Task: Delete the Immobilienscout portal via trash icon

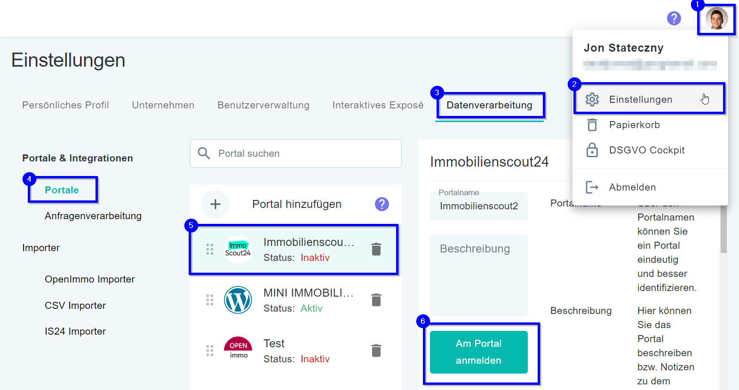Action: (376, 249)
